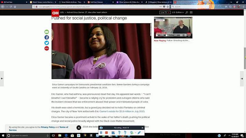
Task: Stop the screen recording
Action: (106, 133)
